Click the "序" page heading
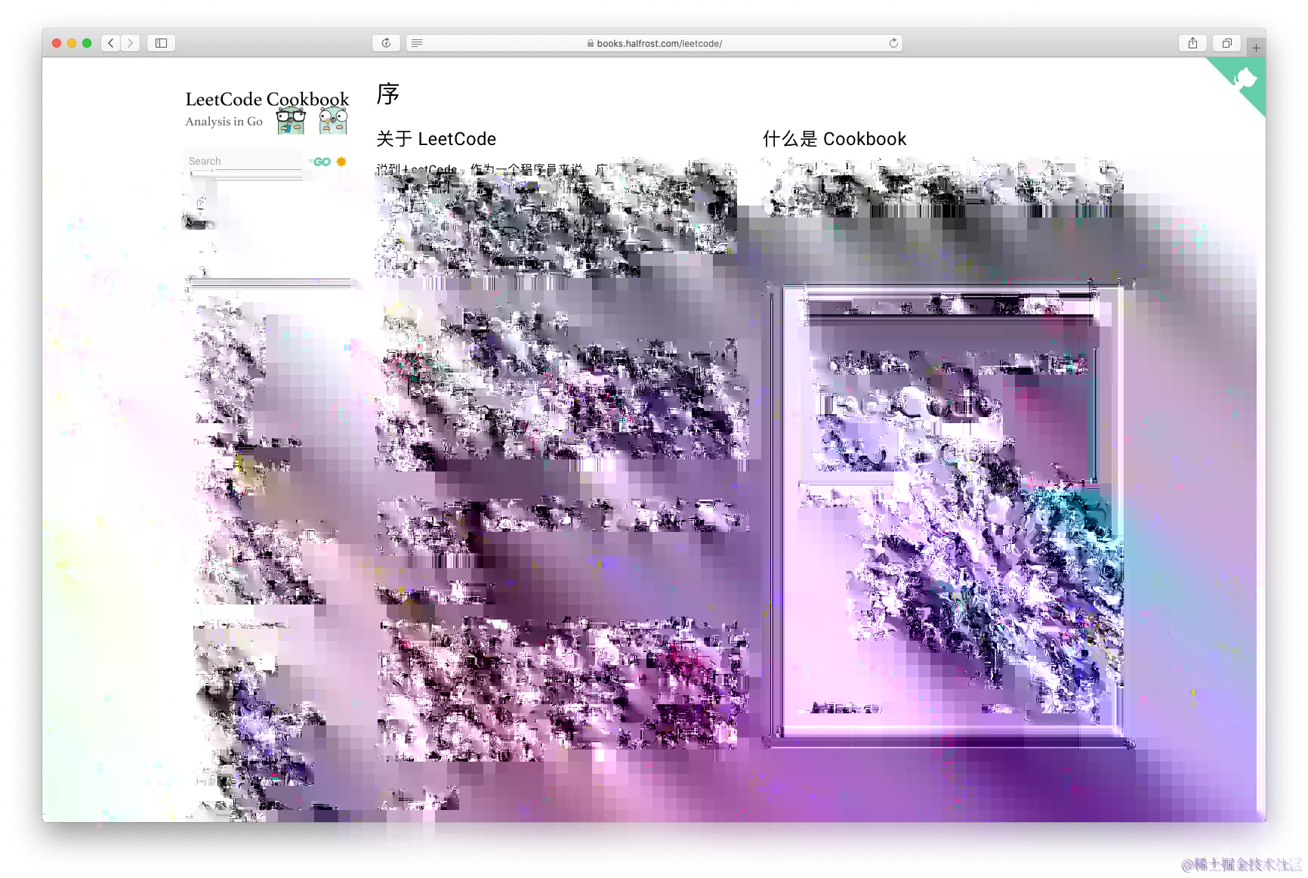This screenshot has width=1308, height=878. point(388,94)
